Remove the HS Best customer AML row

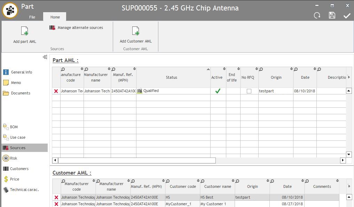point(56,198)
